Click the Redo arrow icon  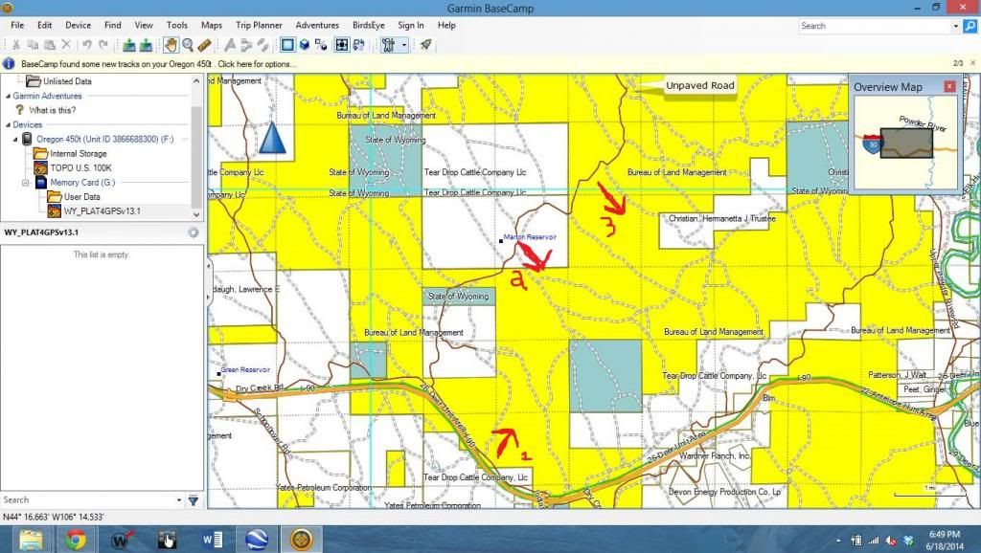coord(103,45)
